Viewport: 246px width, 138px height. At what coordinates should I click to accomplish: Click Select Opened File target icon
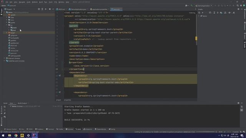click(39, 9)
